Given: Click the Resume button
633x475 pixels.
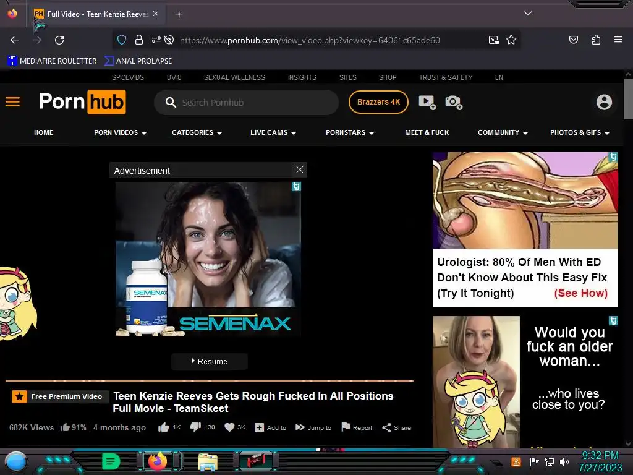Looking at the screenshot, I should point(209,361).
